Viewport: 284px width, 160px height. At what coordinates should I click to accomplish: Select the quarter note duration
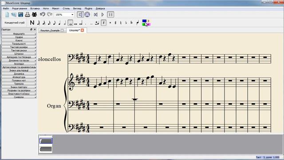(59, 23)
